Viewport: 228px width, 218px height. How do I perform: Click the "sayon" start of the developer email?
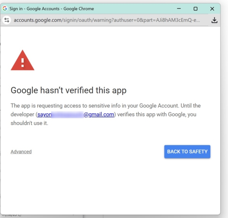pos(44,114)
